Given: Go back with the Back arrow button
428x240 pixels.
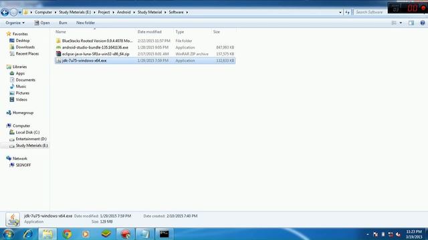Looking at the screenshot, I should 5,12.
